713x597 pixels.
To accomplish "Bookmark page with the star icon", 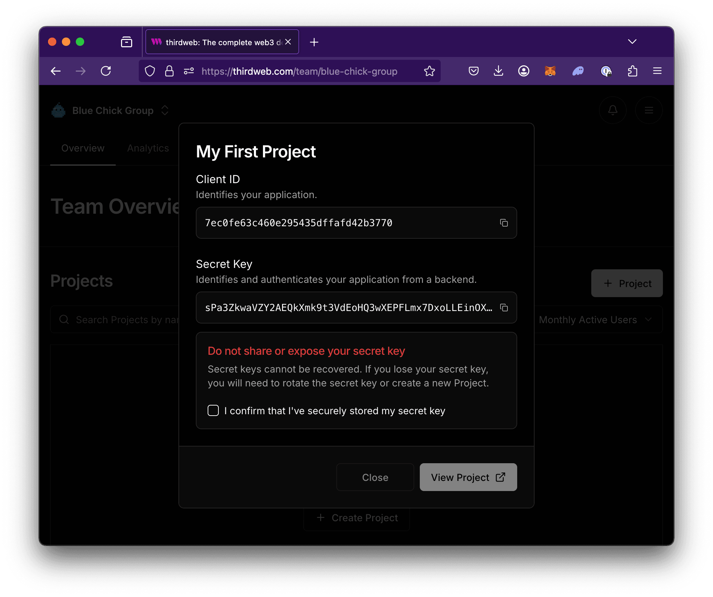I will pyautogui.click(x=429, y=71).
